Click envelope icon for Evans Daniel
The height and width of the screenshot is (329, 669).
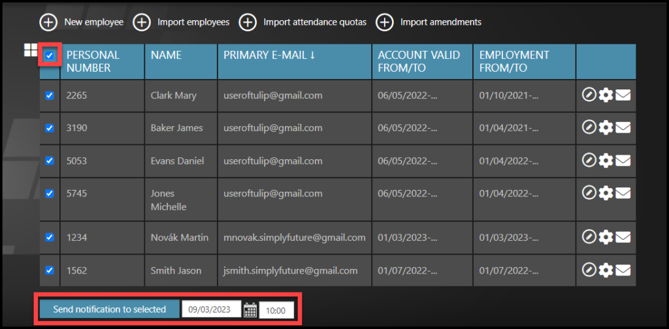pos(623,161)
